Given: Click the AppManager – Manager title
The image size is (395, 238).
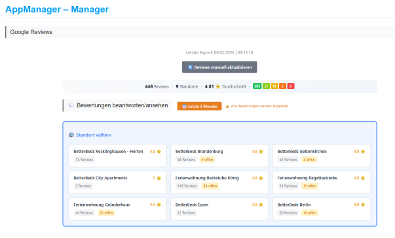Looking at the screenshot, I should tap(57, 9).
